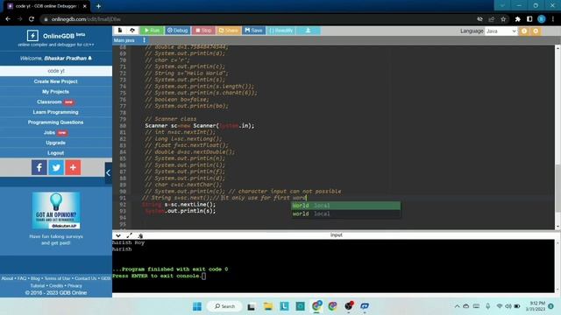The width and height of the screenshot is (561, 315).
Task: Open Learn Programming page
Action: pyautogui.click(x=56, y=112)
